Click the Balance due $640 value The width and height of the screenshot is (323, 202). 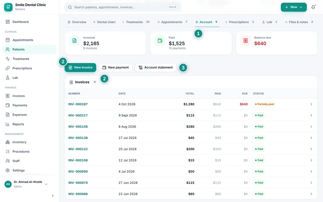click(260, 43)
